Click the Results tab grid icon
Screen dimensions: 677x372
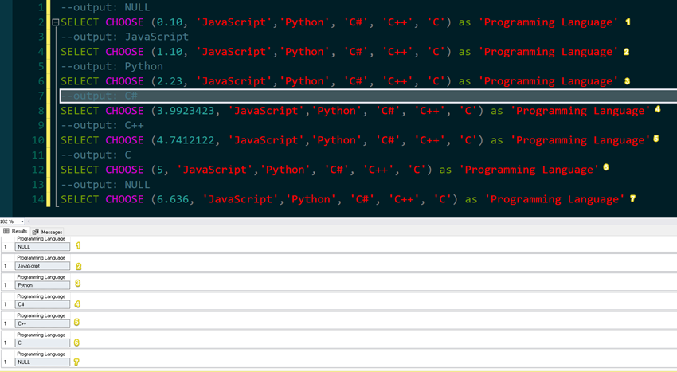click(x=6, y=231)
